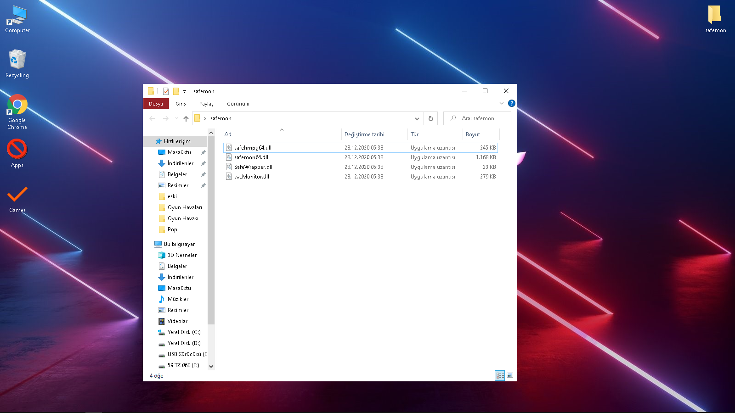Go up one folder level
The width and height of the screenshot is (735, 413).
click(186, 118)
